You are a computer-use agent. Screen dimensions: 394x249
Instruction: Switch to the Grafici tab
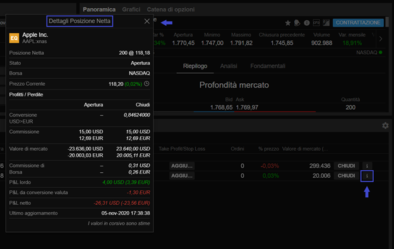[131, 9]
